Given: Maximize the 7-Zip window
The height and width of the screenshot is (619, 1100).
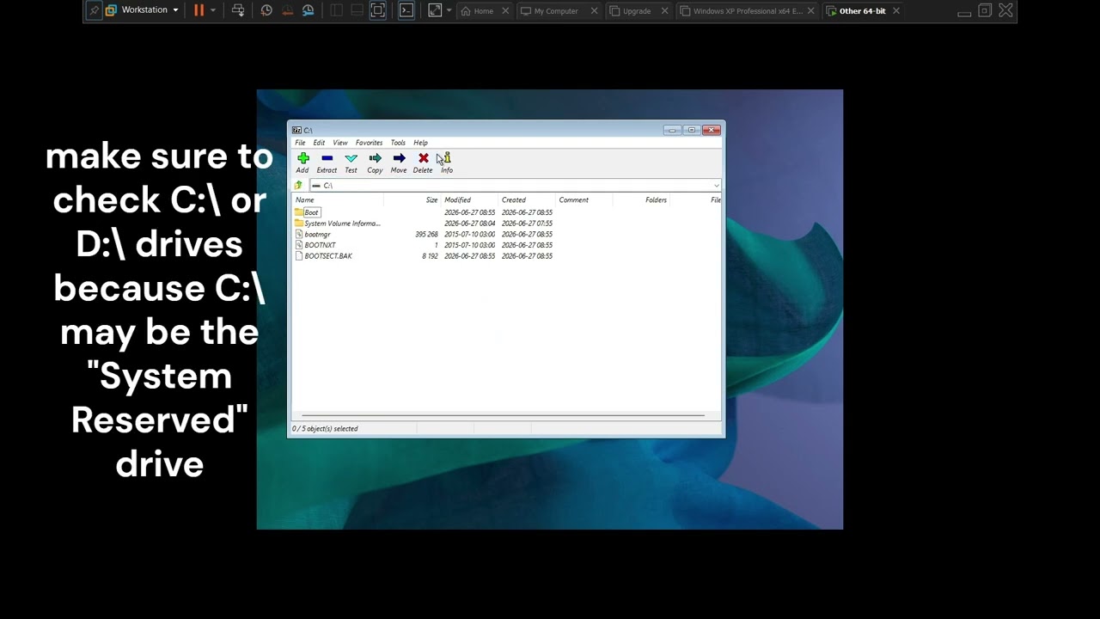Looking at the screenshot, I should pyautogui.click(x=691, y=131).
